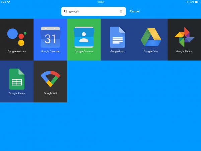Open the Google Assistant service icon
This screenshot has height=151, width=201.
click(17, 37)
